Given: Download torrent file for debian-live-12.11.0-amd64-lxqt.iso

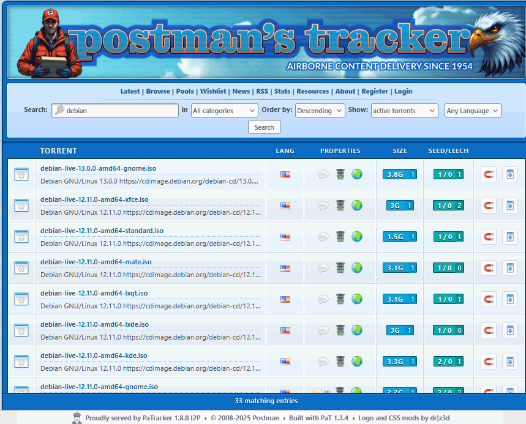Looking at the screenshot, I should tap(510, 299).
